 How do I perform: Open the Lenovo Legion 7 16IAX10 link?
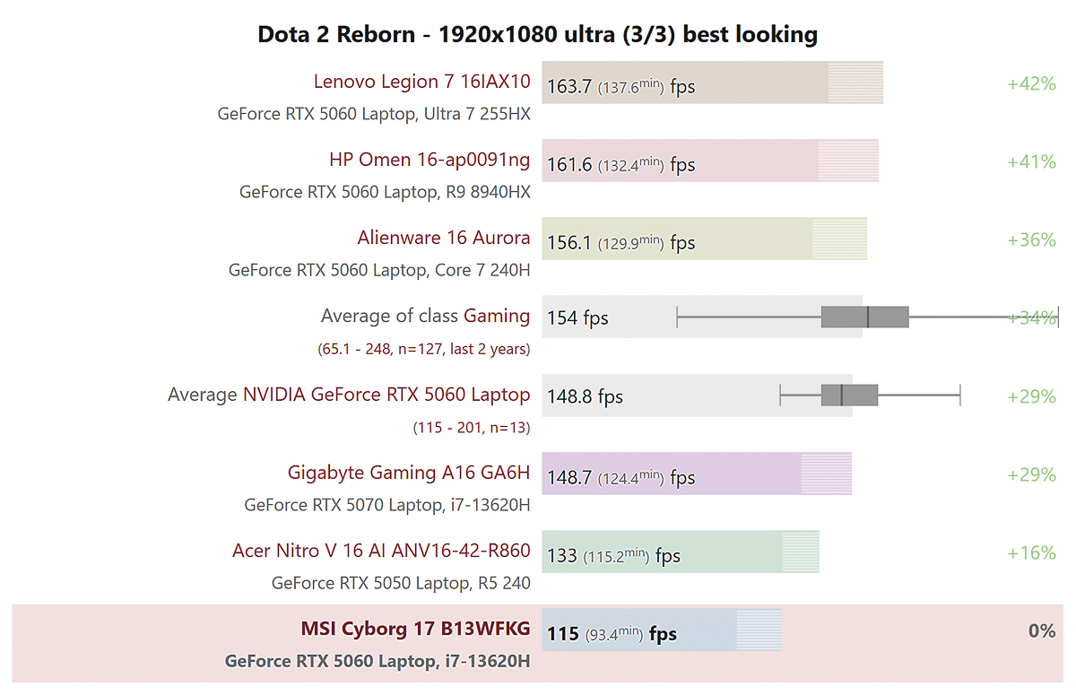tap(421, 82)
